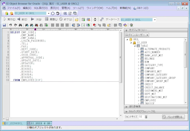
Task: Collapse the オブジェクトツリー panel header
Action: [156, 30]
